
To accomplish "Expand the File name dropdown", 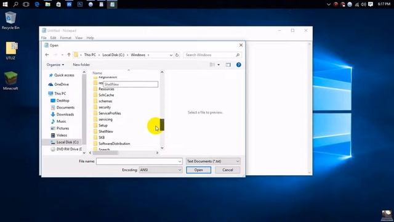I will click(x=180, y=162).
